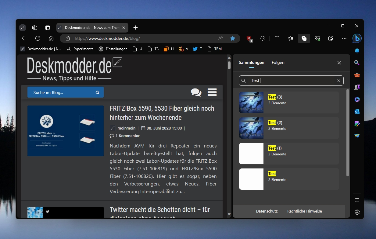This screenshot has width=376, height=239.
Task: Open the Datenschutz link
Action: (267, 211)
